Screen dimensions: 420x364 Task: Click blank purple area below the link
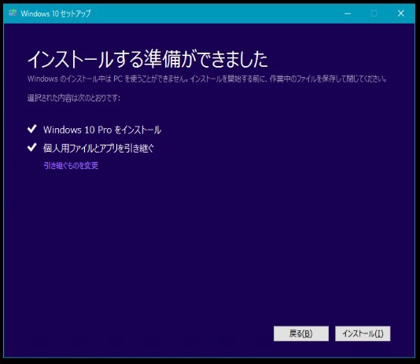pyautogui.click(x=209, y=241)
